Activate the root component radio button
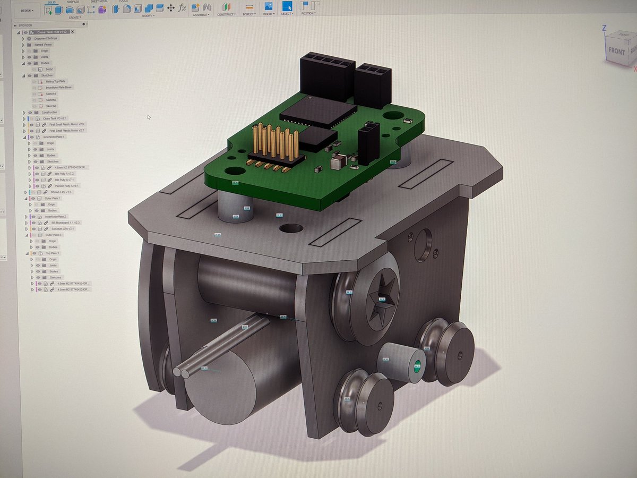The width and height of the screenshot is (637, 478). coord(72,32)
